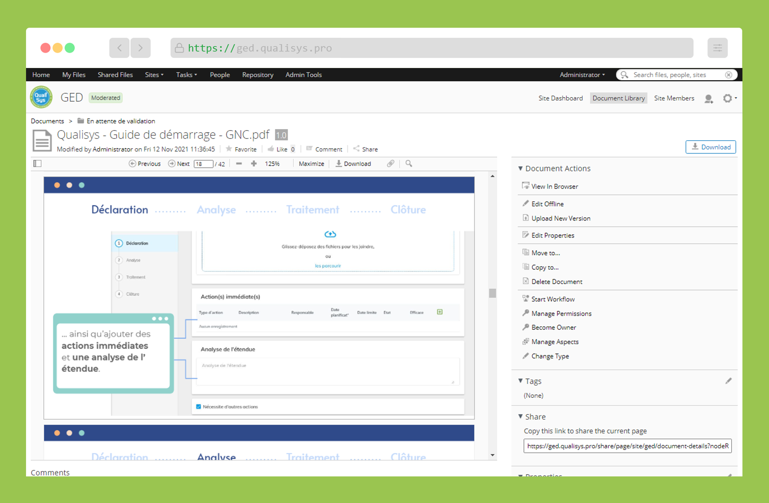Click the paperclip link icon in viewer
Viewport: 769px width, 503px height.
click(x=391, y=164)
